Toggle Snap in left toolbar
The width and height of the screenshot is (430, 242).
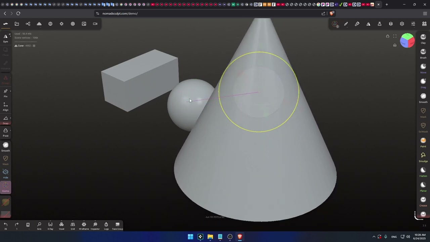[6, 120]
